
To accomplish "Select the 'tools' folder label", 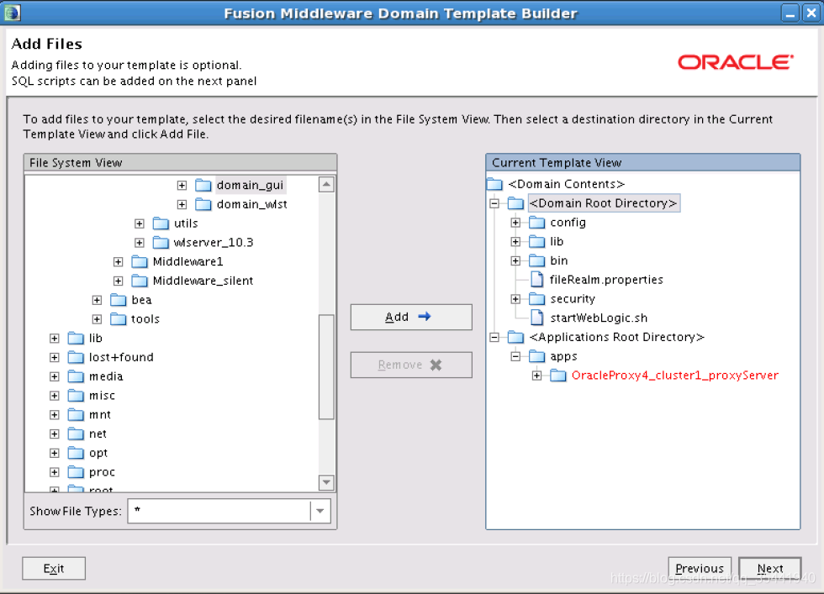I will 145,319.
